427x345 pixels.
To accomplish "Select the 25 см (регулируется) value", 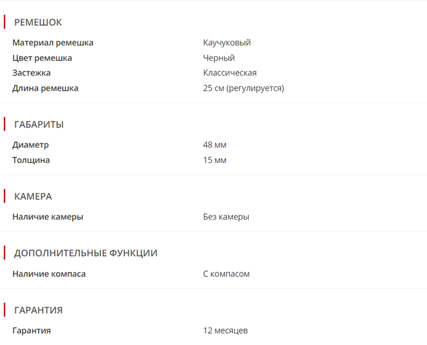I will click(244, 88).
